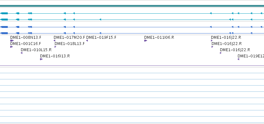
Task: Select the DME1-018L13.F feature label
Action: click(70, 44)
